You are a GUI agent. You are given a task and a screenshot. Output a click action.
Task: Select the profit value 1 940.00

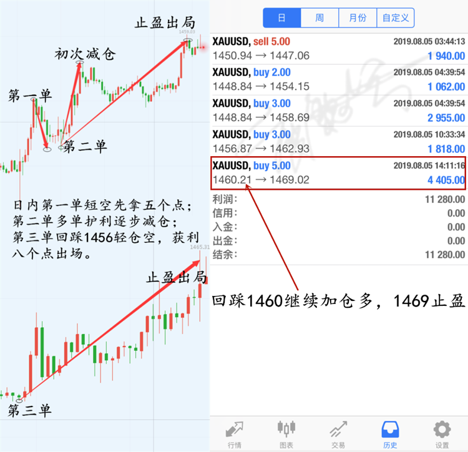pos(446,56)
